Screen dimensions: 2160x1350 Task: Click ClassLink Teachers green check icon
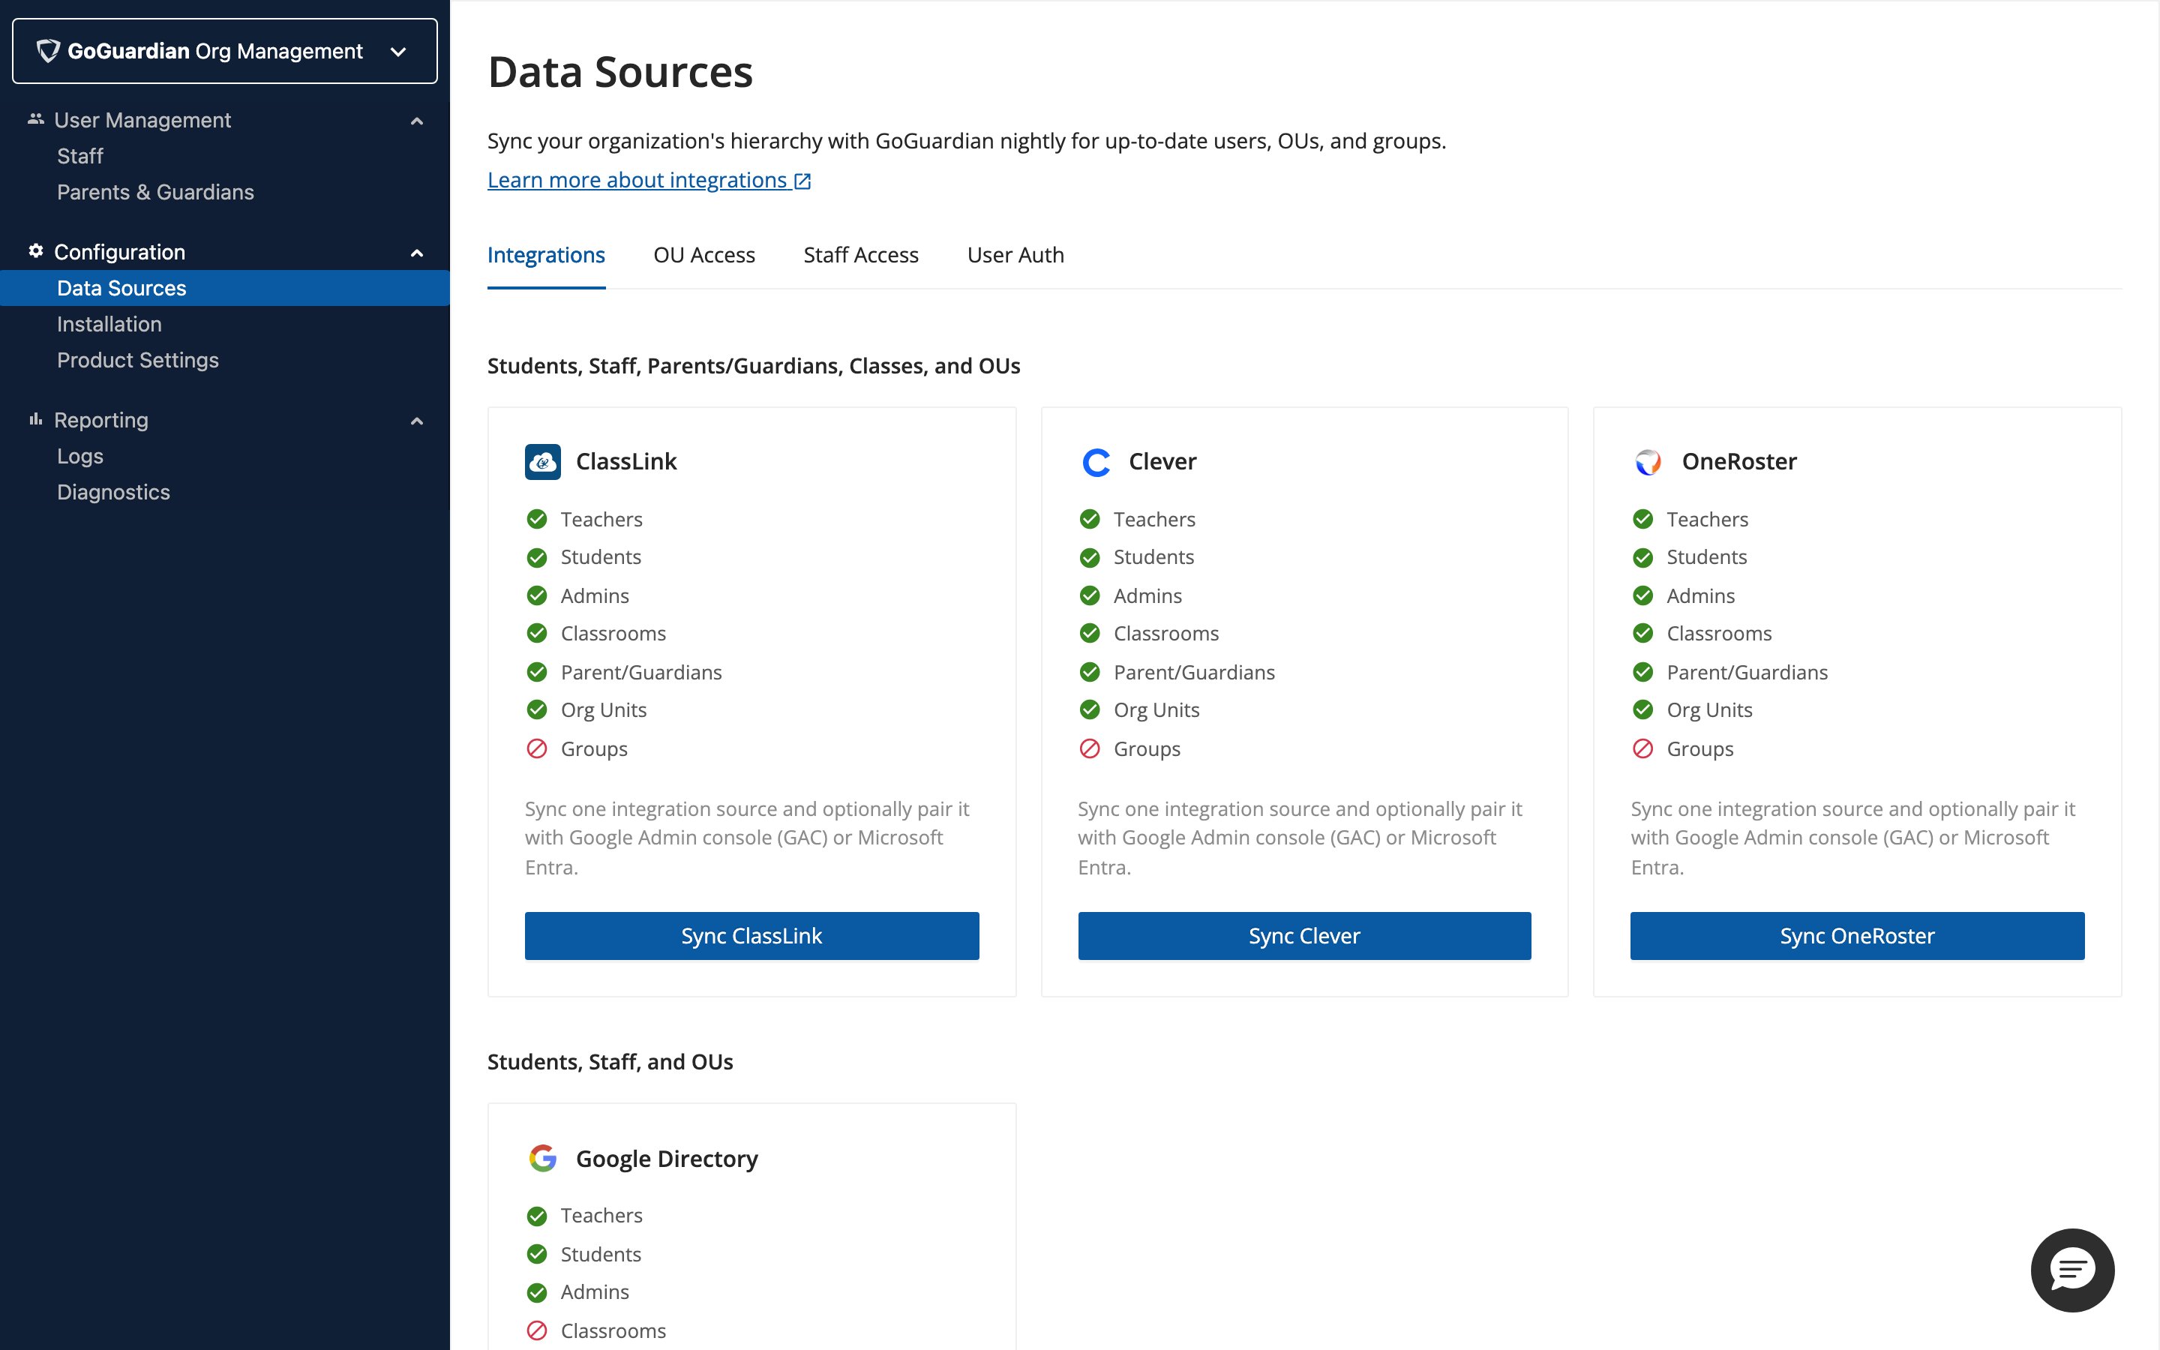point(536,519)
